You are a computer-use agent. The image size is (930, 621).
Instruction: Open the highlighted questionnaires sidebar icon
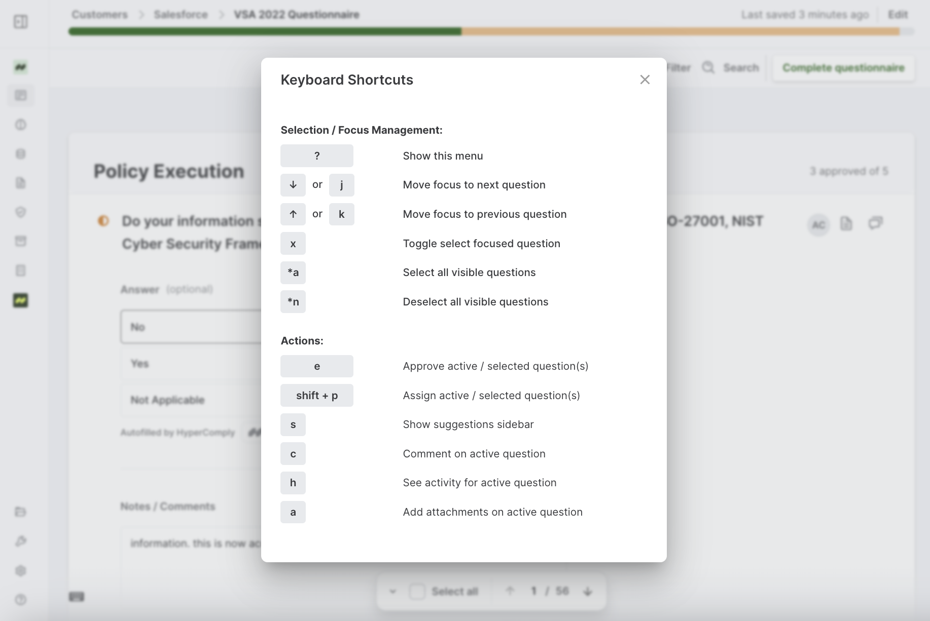[x=21, y=95]
